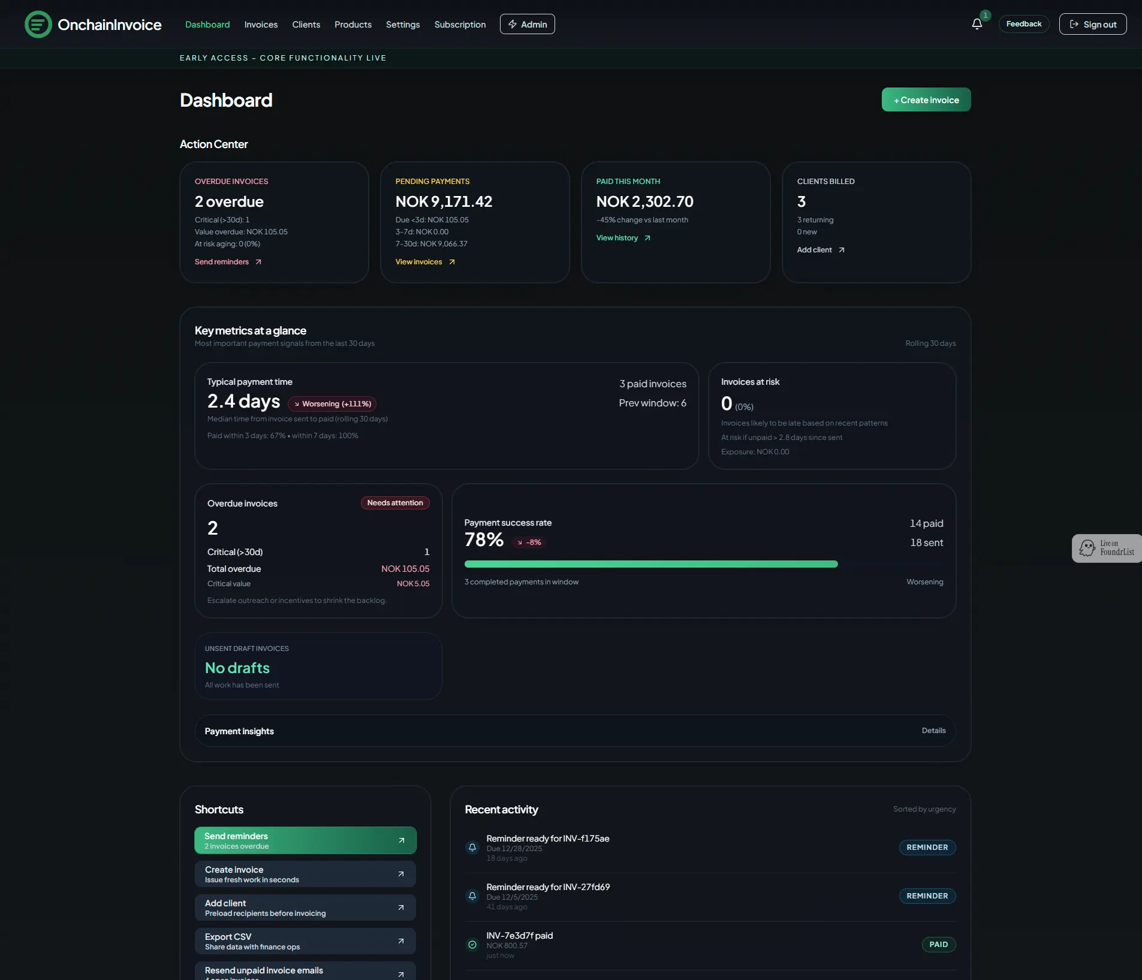Go to the Subscription page
1142x980 pixels.
coord(460,25)
